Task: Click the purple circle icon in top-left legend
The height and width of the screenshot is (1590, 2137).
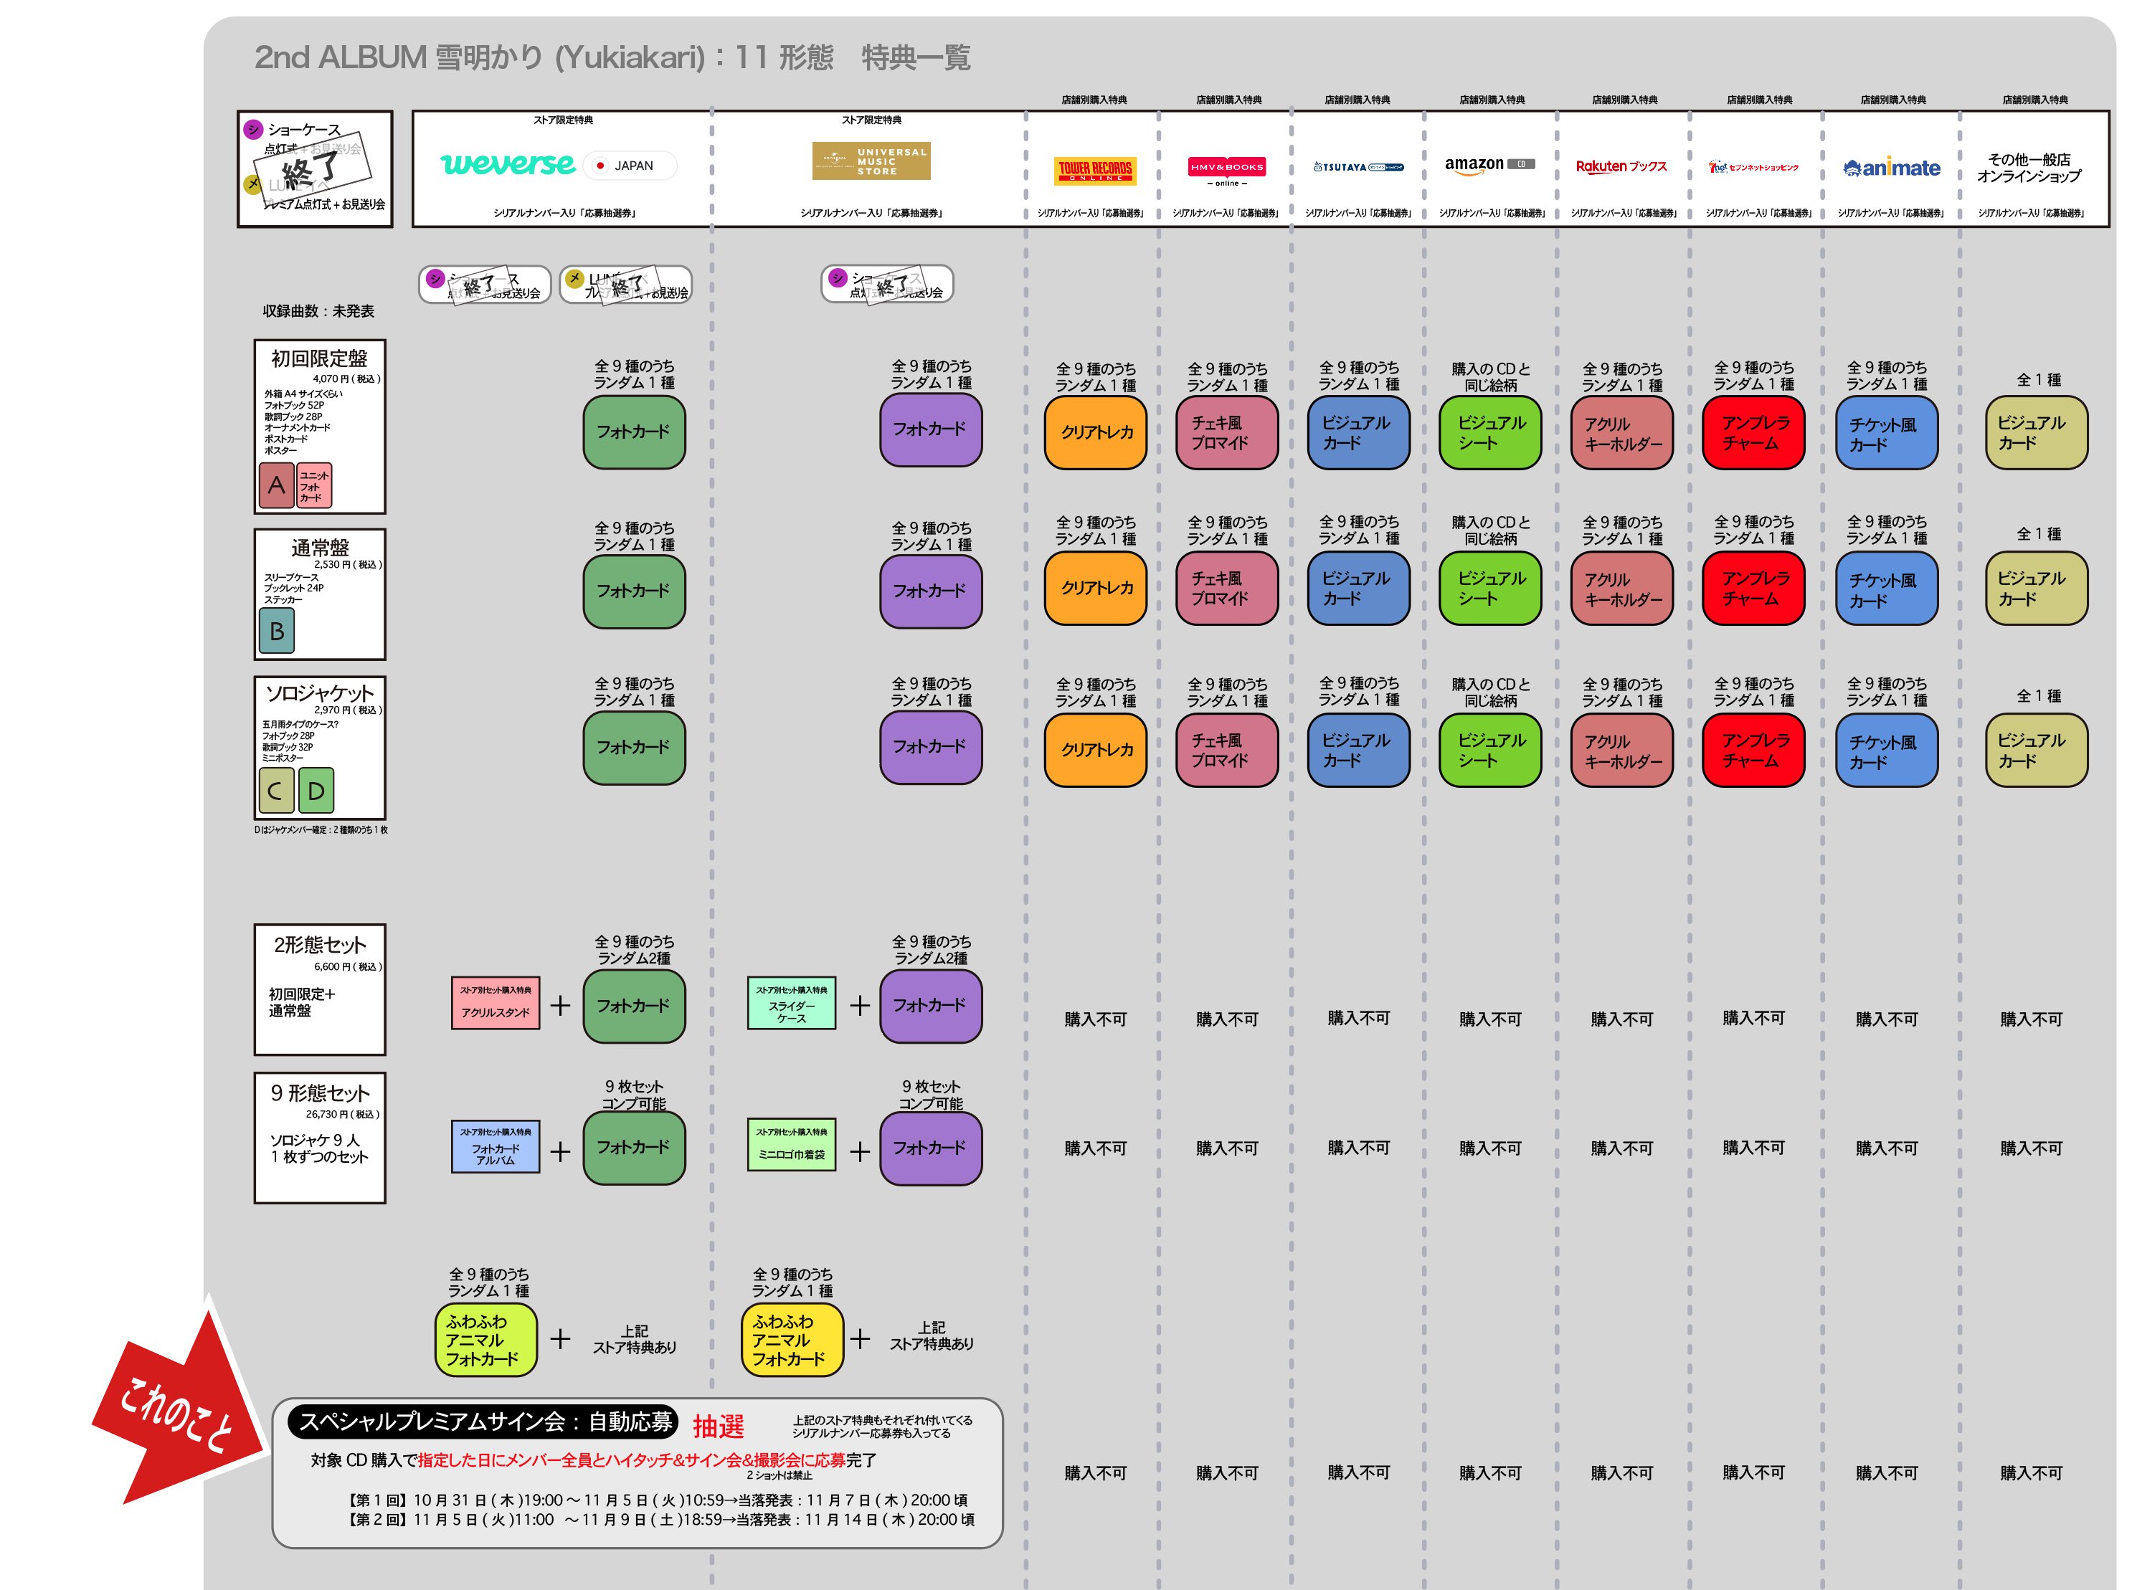Action: pyautogui.click(x=253, y=129)
